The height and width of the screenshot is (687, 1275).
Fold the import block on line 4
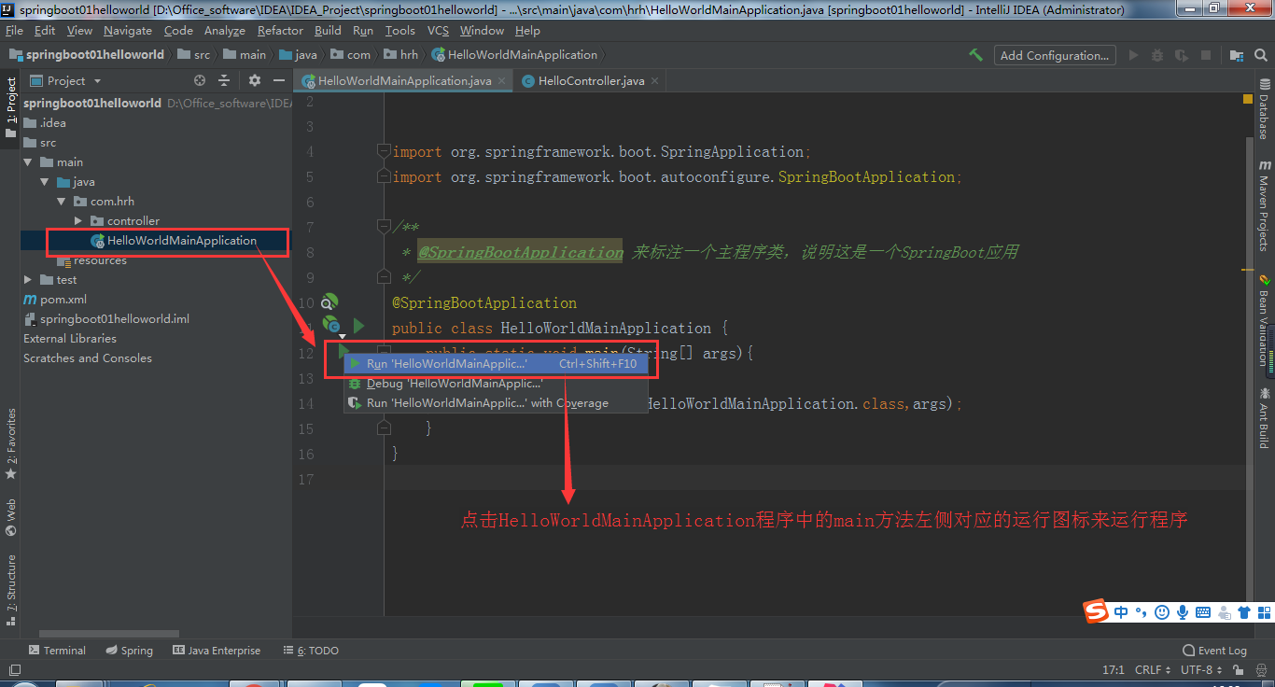(x=383, y=151)
